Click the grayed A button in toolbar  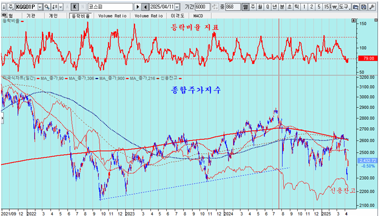click(x=67, y=7)
